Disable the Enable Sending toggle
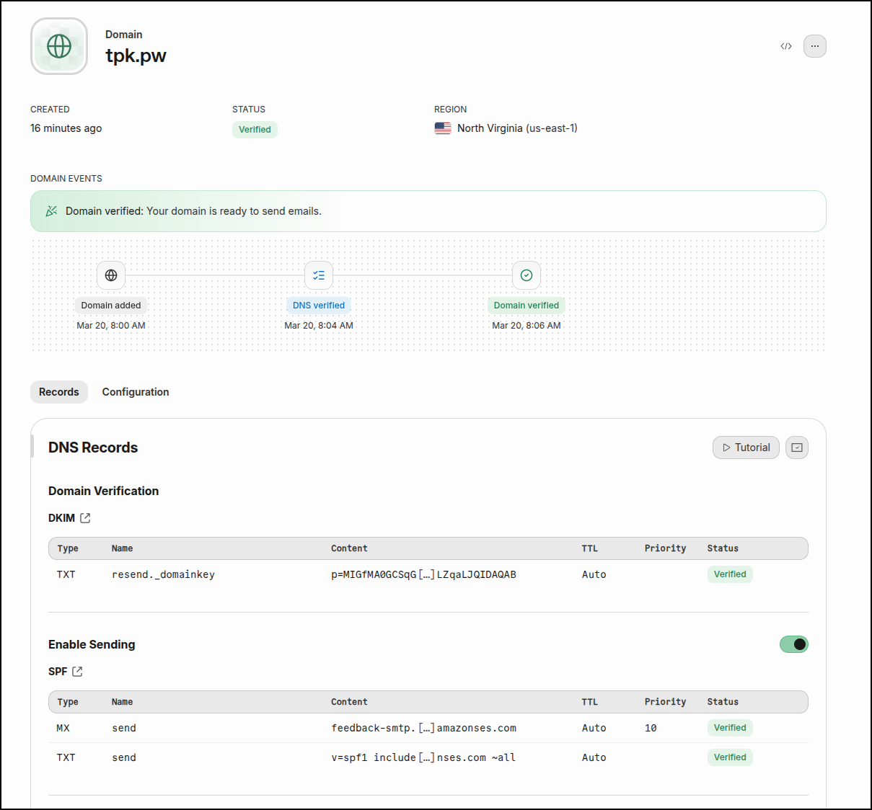The height and width of the screenshot is (810, 872). coord(793,644)
